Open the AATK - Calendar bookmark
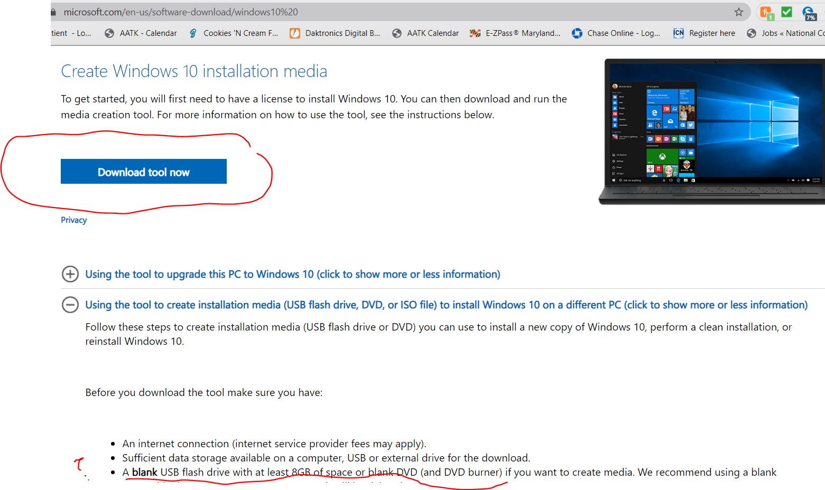The width and height of the screenshot is (825, 490). 141,33
